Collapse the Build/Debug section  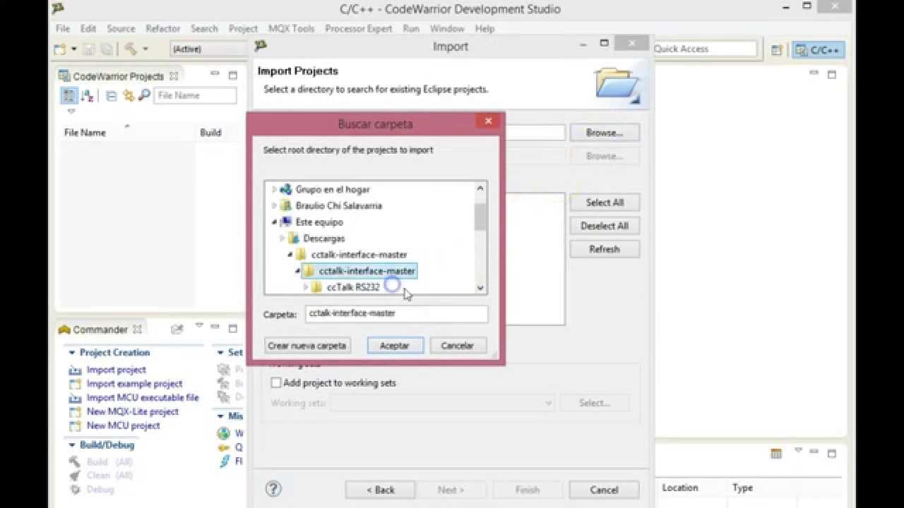(x=72, y=445)
